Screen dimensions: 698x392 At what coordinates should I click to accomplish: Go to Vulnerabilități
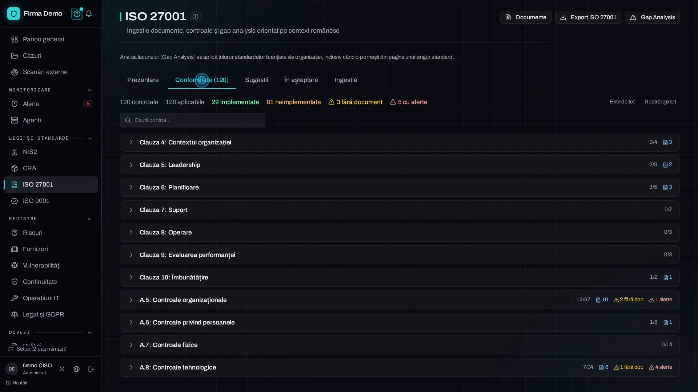pyautogui.click(x=51, y=265)
